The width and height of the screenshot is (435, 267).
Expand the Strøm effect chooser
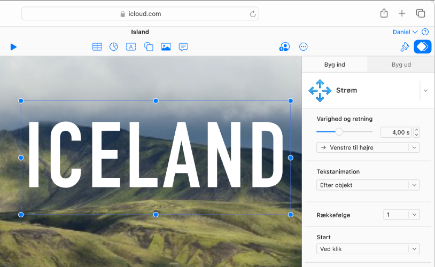pos(425,91)
